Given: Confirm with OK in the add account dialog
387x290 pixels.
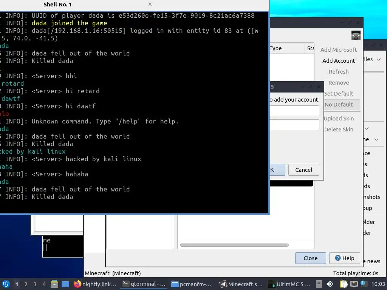Looking at the screenshot, I should click(277, 170).
